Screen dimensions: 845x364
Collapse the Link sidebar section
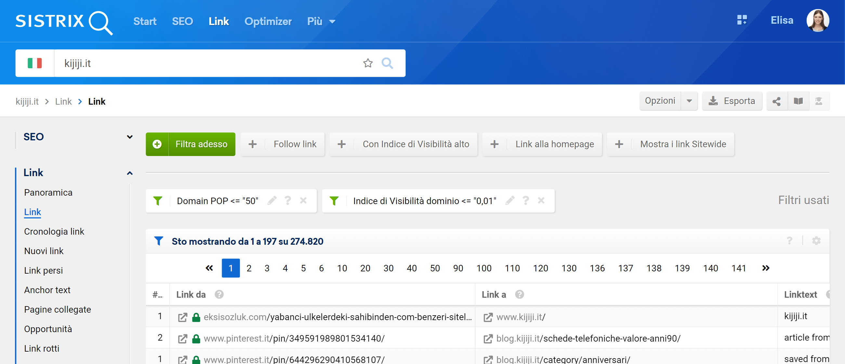tap(130, 173)
